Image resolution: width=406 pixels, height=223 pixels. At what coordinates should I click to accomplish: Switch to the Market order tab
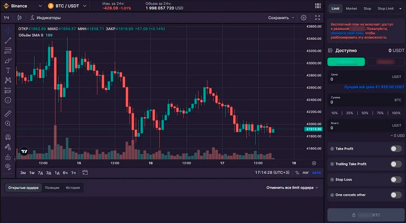pyautogui.click(x=352, y=8)
